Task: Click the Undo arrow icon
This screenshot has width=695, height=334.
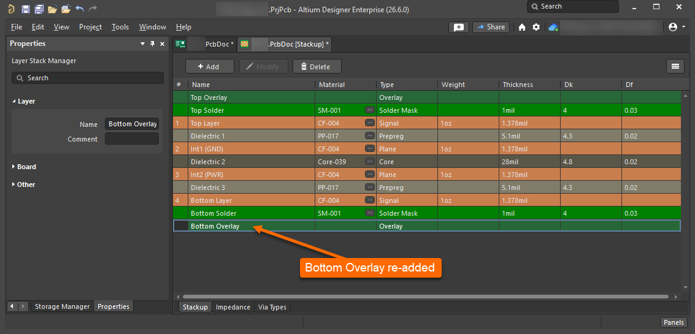Action: click(80, 9)
